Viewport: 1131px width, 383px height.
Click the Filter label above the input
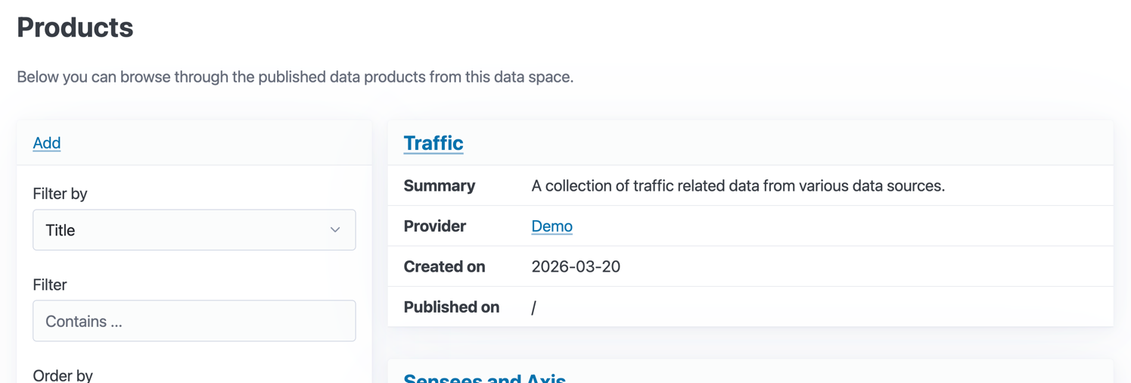[x=50, y=285]
